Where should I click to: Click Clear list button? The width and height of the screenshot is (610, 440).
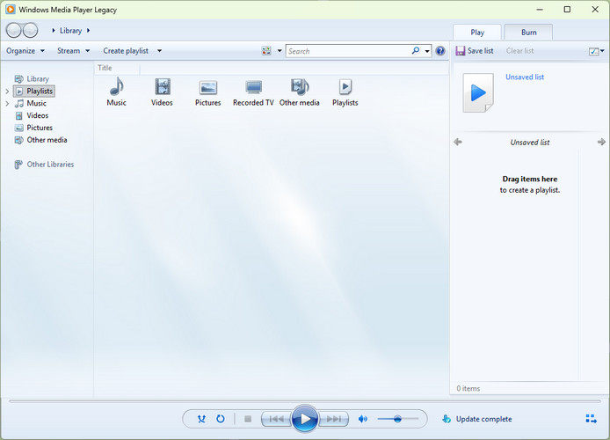(519, 51)
